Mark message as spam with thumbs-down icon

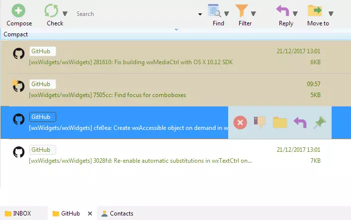click(260, 122)
